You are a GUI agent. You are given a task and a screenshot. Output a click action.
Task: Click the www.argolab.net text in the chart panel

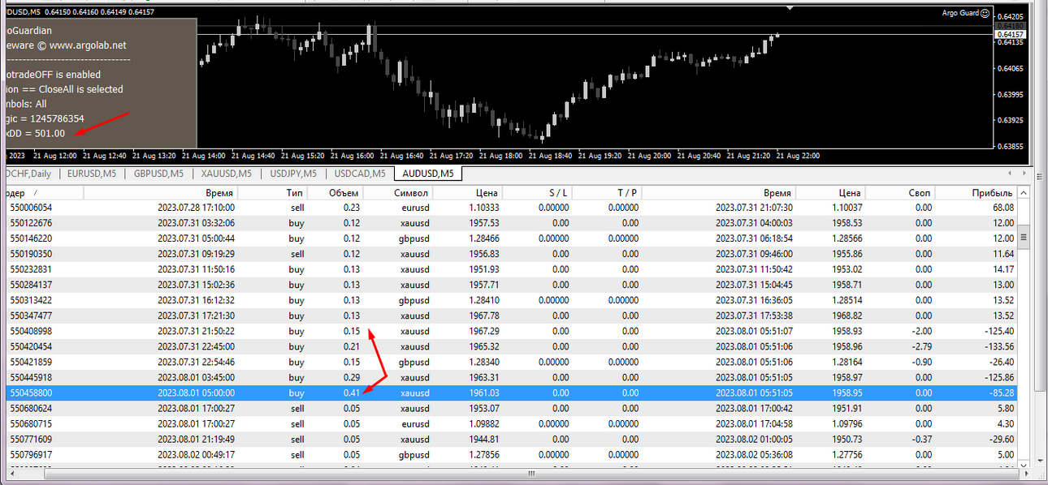coord(88,45)
